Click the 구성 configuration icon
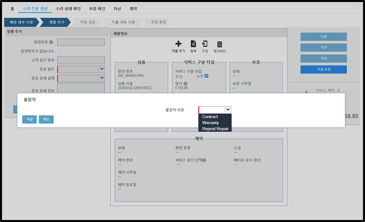Screen dimensions: 365x222 click(205, 44)
